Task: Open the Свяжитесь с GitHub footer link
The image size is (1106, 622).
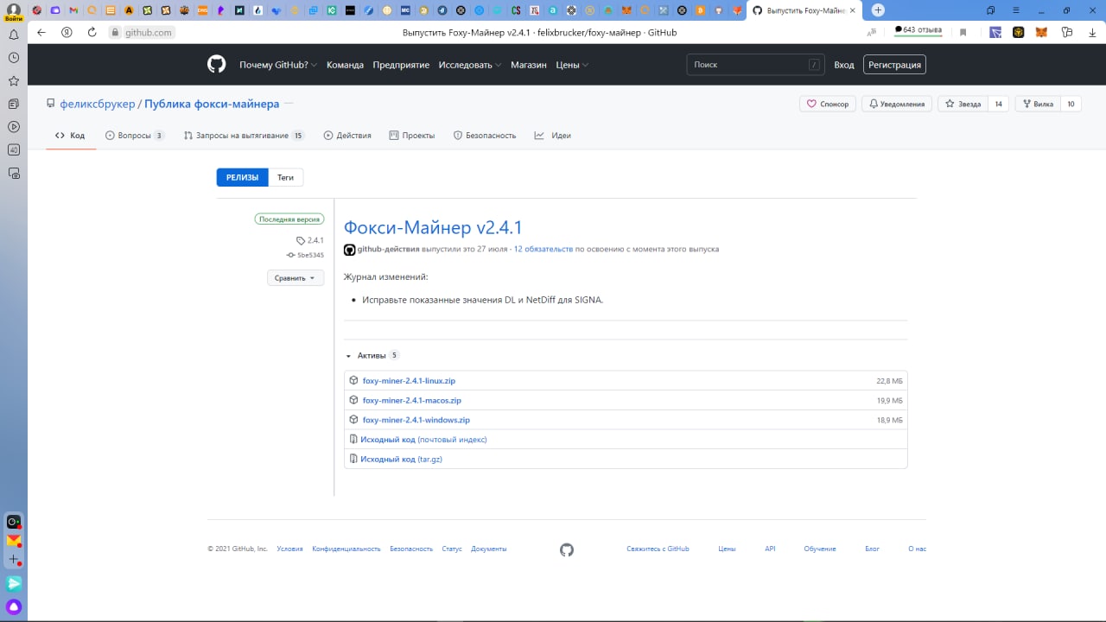Action: click(x=658, y=549)
